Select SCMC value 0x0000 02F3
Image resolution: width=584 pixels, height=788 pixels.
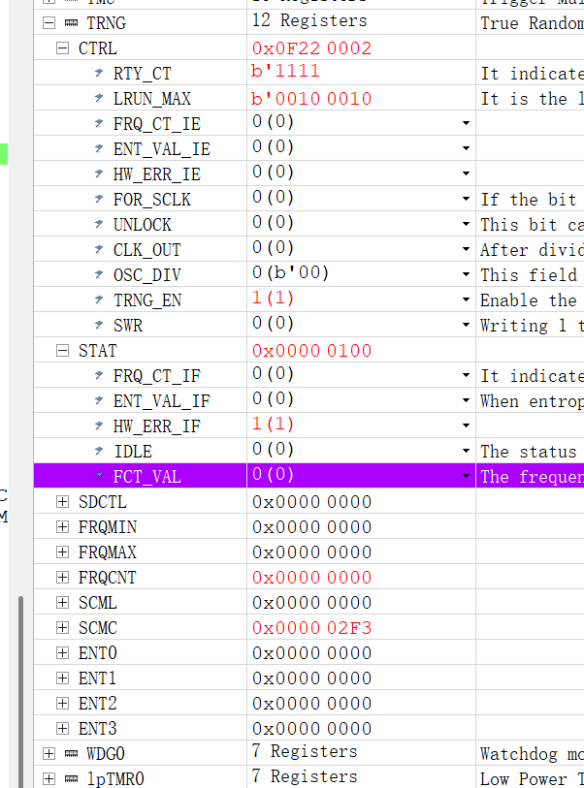point(311,628)
